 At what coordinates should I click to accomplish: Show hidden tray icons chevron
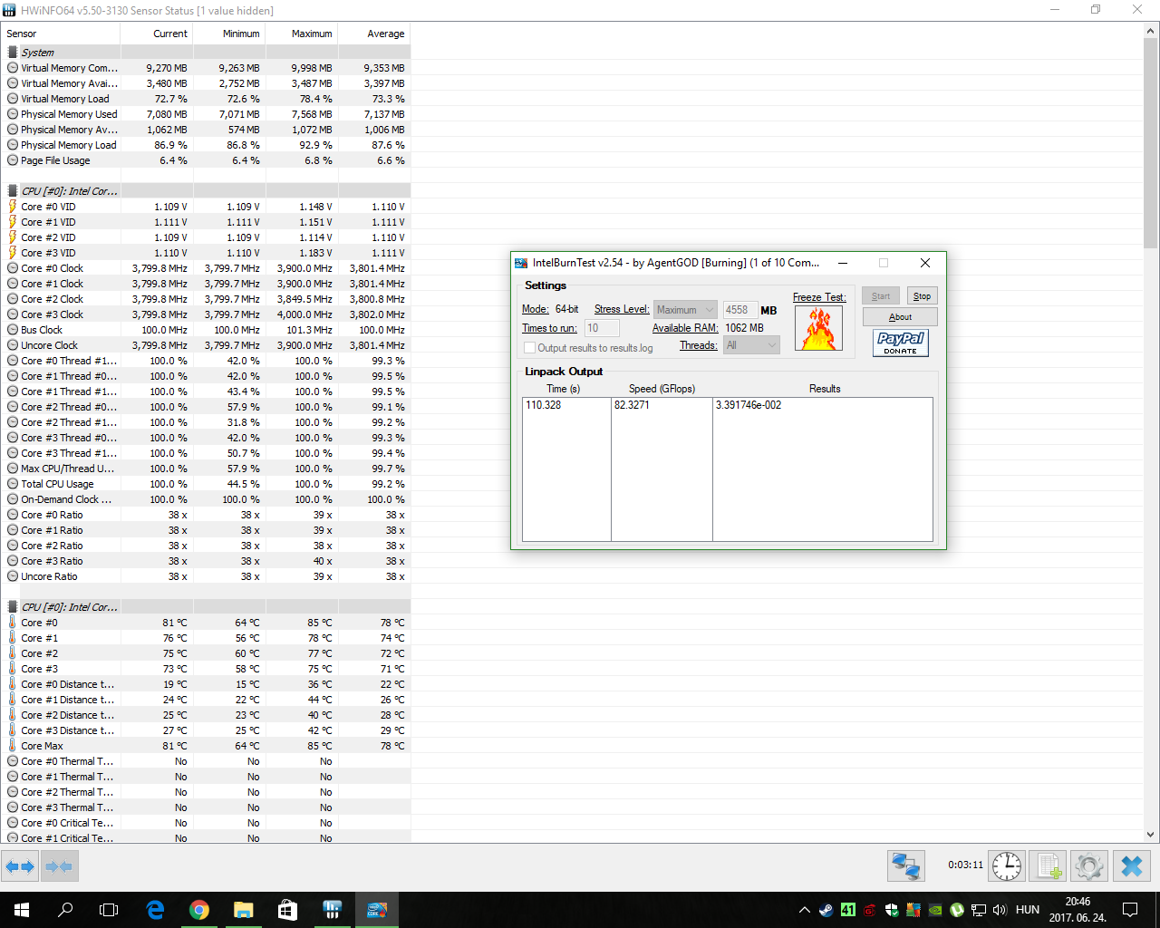(x=804, y=910)
